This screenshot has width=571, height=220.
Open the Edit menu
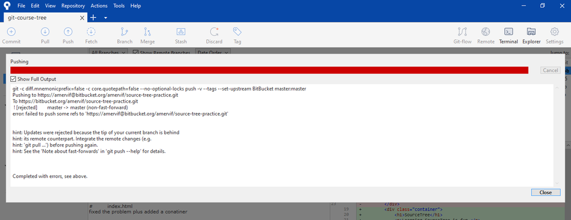coord(35,6)
